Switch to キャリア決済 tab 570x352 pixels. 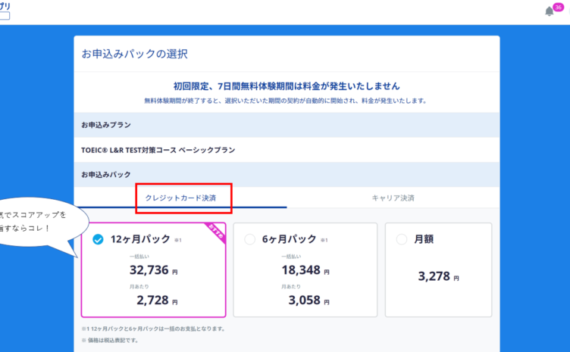click(x=393, y=198)
